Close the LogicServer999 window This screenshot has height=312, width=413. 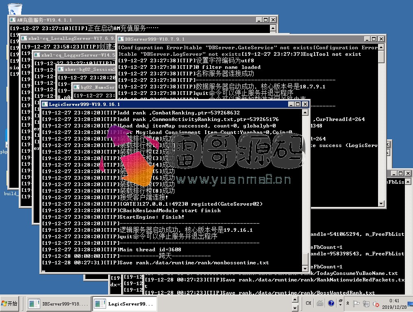click(305, 104)
